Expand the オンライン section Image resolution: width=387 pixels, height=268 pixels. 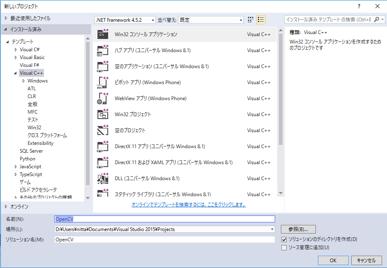pyautogui.click(x=6, y=206)
